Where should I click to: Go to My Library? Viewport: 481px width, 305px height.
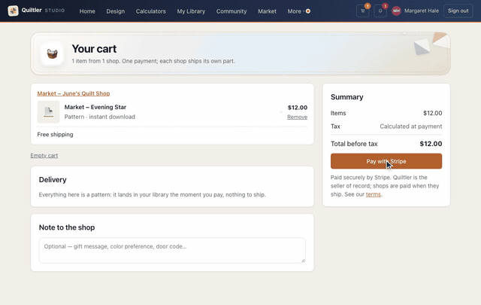point(191,11)
